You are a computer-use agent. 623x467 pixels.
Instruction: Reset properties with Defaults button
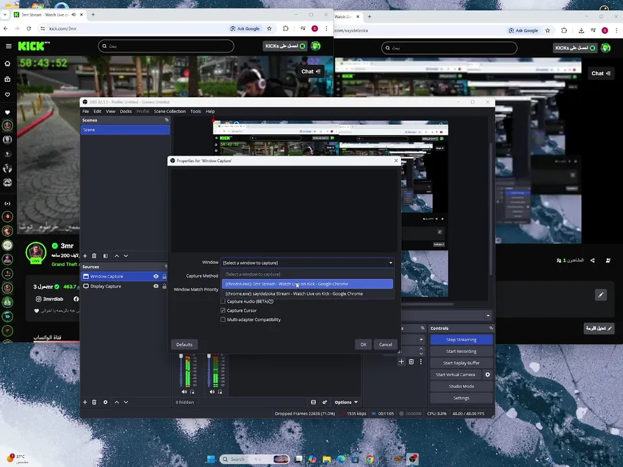[184, 344]
